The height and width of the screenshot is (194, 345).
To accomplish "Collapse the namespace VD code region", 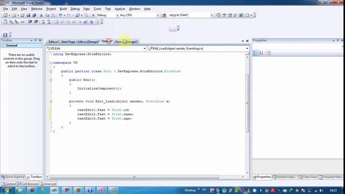I will pos(51,63).
